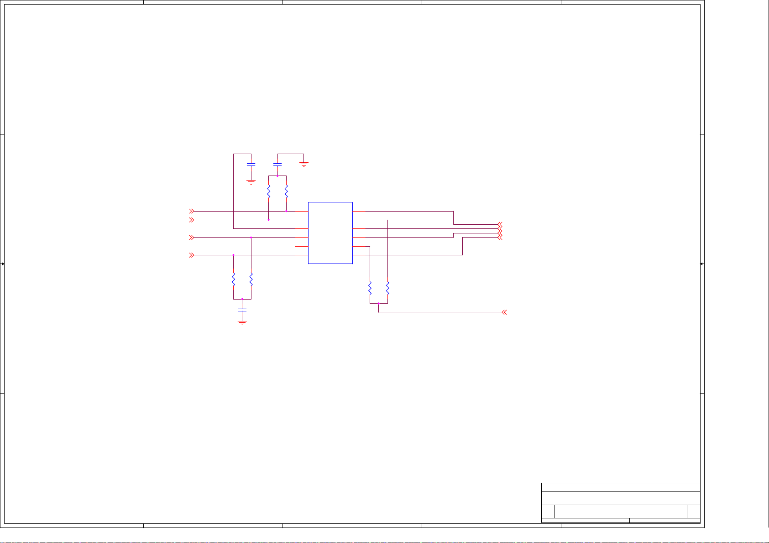Select the capacitor directly above the upper resistor pair
This screenshot has width=769, height=543.
tap(277, 164)
